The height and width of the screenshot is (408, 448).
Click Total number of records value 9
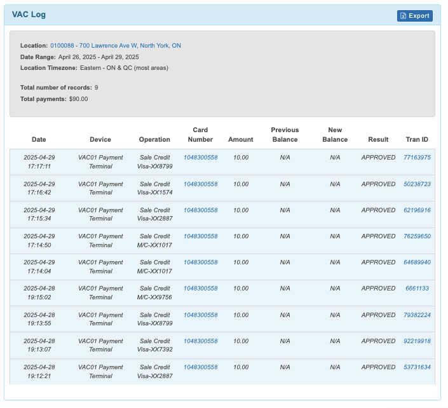[x=97, y=88]
